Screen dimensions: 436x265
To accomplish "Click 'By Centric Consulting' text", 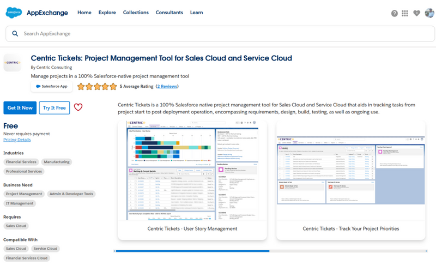I will point(51,67).
